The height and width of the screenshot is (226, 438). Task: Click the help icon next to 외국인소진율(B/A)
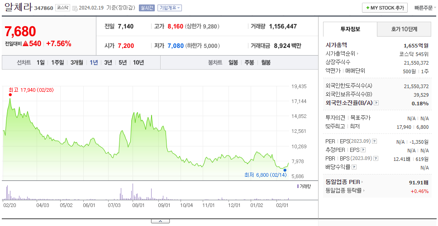[376, 103]
